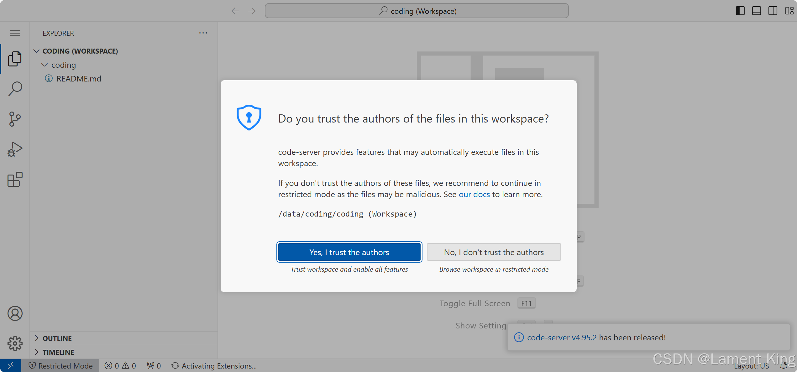Screen dimensions: 797x372
Task: Open the Manage gear icon
Action: (15, 343)
